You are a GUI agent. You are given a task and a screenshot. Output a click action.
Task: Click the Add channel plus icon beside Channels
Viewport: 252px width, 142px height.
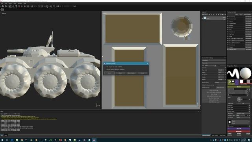tap(225, 68)
